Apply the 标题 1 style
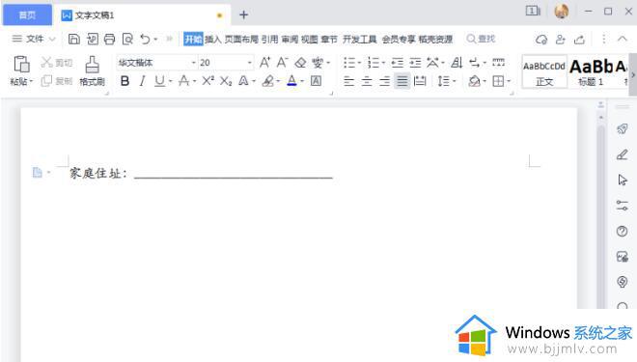Screen dimensions: 637x362 591,72
